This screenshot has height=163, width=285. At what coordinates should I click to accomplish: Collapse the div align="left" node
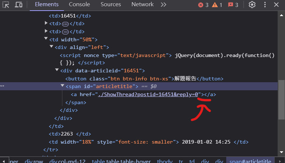pyautogui.click(x=51, y=47)
